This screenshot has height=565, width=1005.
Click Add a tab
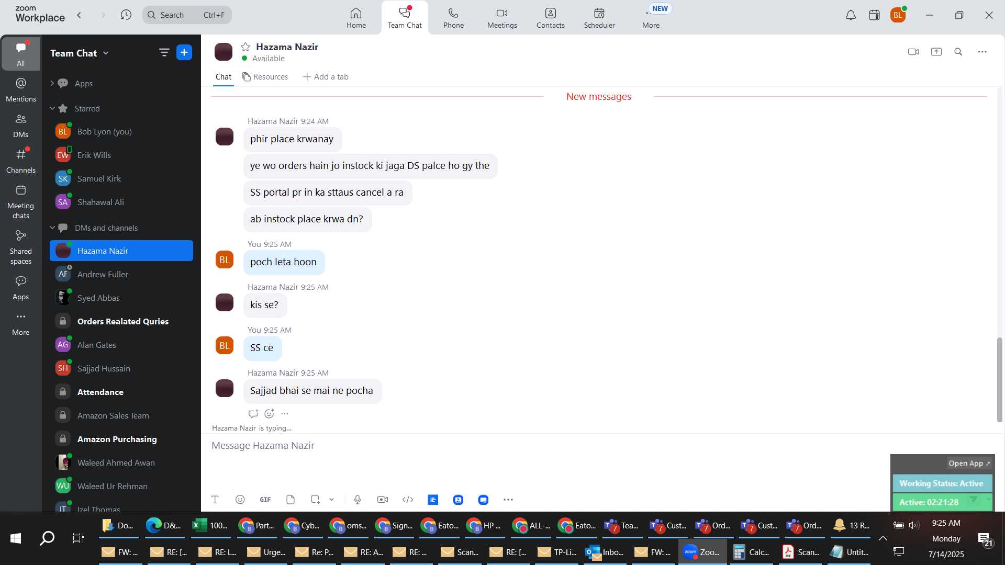tap(326, 77)
